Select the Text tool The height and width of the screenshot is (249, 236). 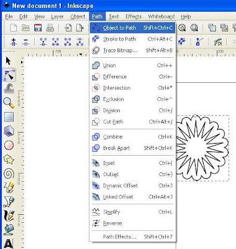click(x=9, y=243)
